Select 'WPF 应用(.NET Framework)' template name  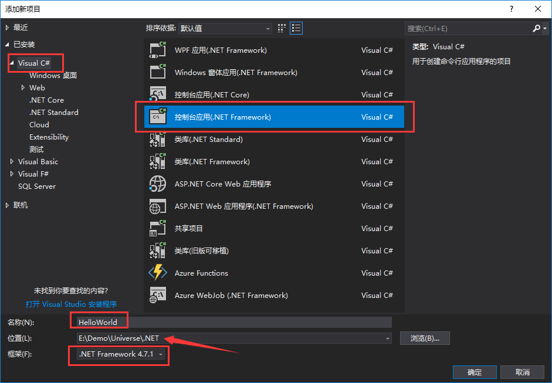(x=221, y=50)
